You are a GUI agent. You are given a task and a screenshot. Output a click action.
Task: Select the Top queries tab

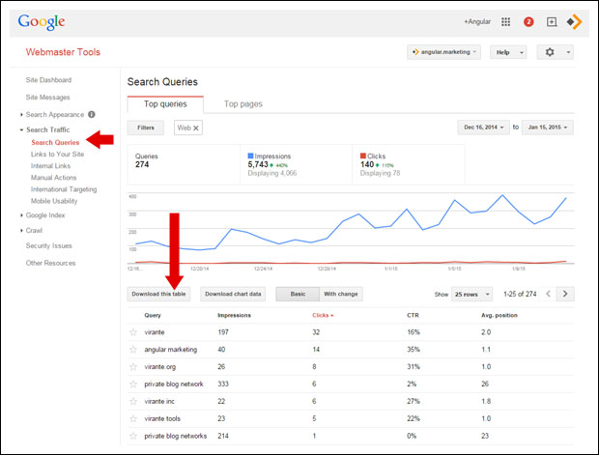point(165,104)
